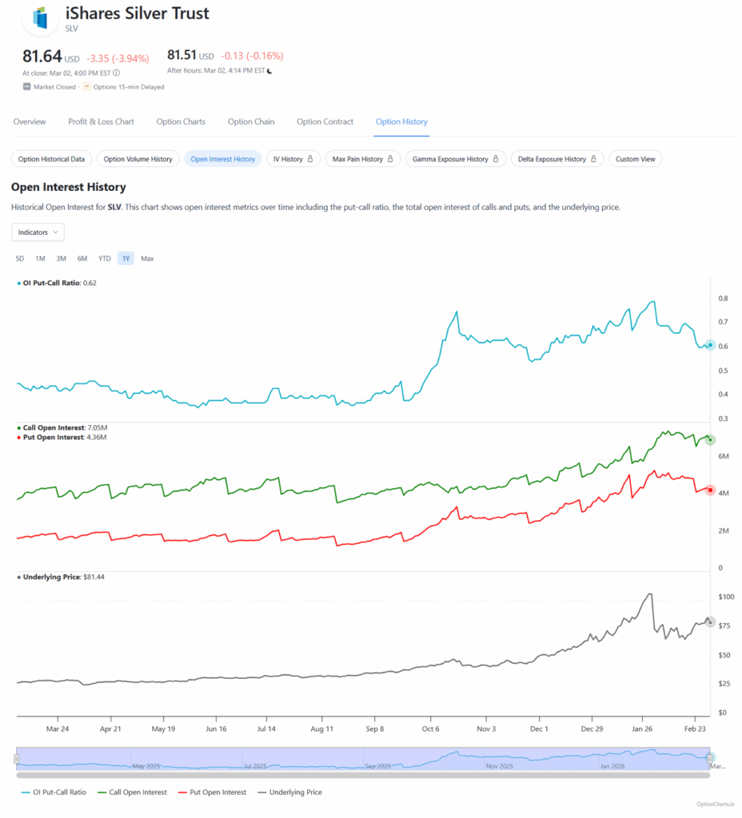Click the lock icon on Delta Exposure History
Screen dimensions: 742x818
pyautogui.click(x=593, y=159)
